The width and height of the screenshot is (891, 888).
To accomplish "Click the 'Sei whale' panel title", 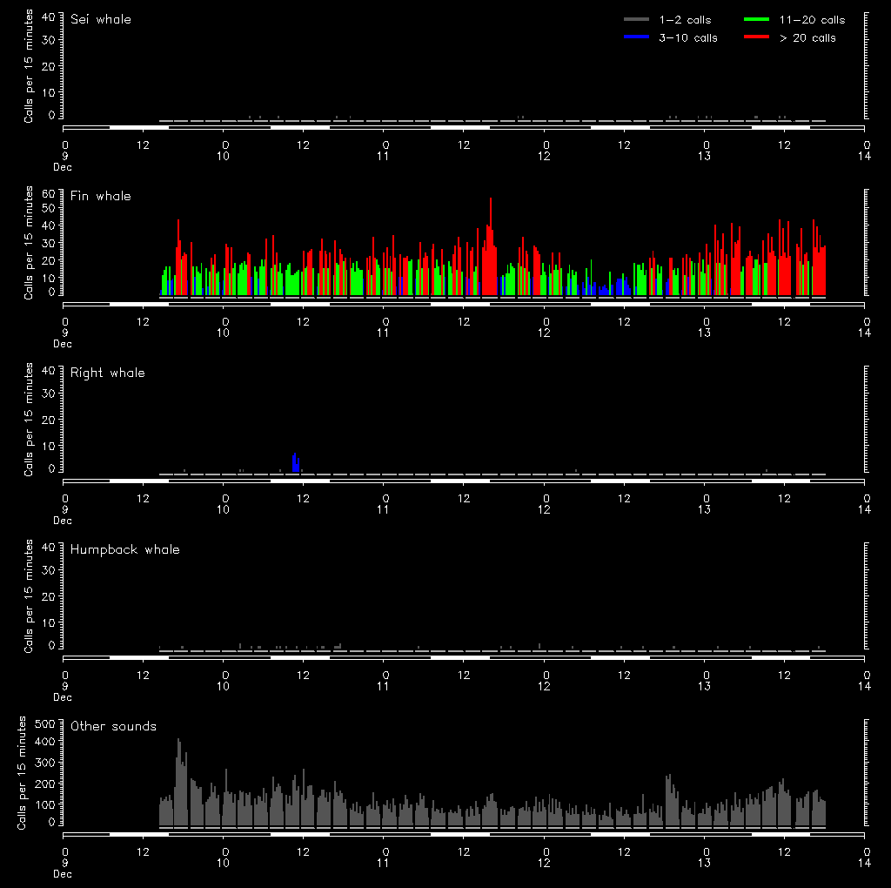I will 101,19.
